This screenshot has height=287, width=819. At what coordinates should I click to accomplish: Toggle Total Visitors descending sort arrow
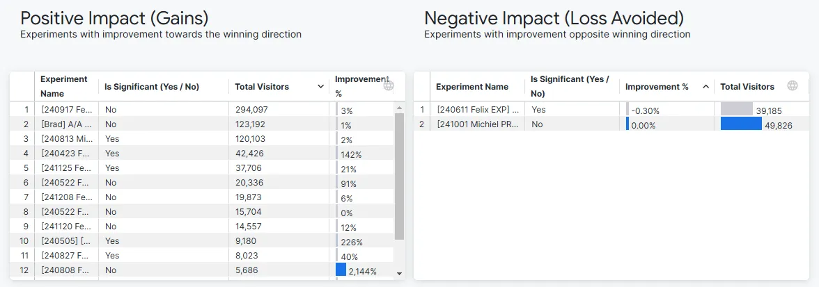pyautogui.click(x=320, y=87)
